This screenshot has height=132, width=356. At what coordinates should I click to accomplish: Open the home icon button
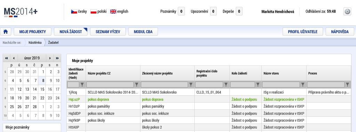tap(6, 32)
